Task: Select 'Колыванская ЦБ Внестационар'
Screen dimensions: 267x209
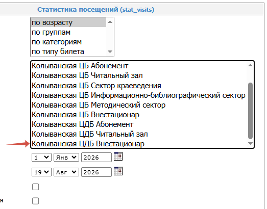Action: click(139, 115)
